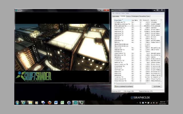The image size is (183, 114).
Task: Select the quickset.exe process row
Action: 137,57
